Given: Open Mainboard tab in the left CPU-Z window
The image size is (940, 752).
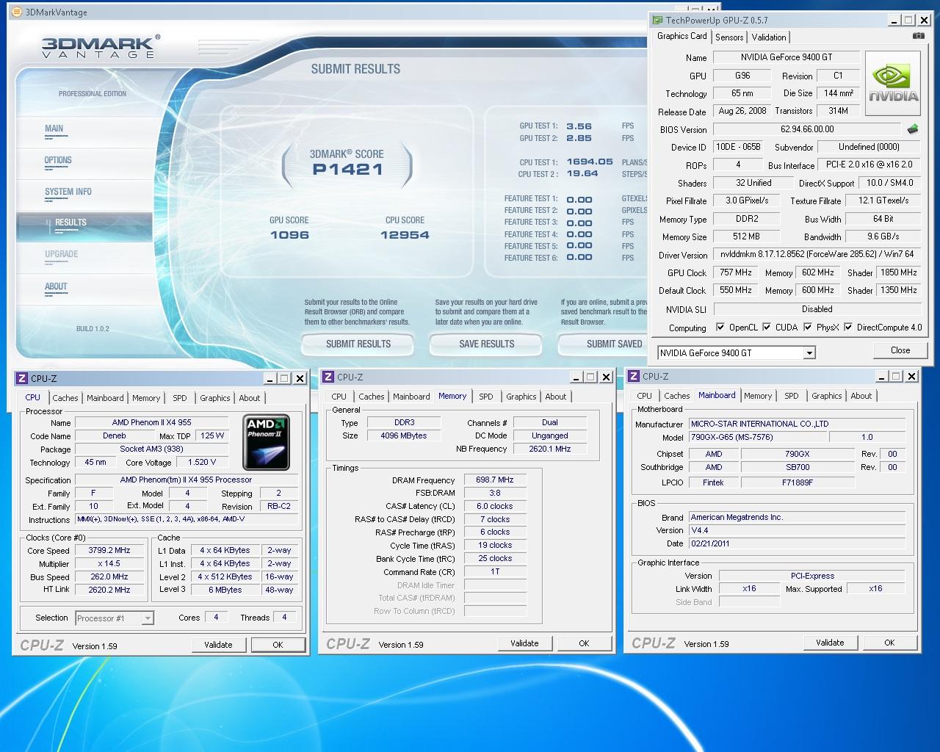Looking at the screenshot, I should click(105, 398).
